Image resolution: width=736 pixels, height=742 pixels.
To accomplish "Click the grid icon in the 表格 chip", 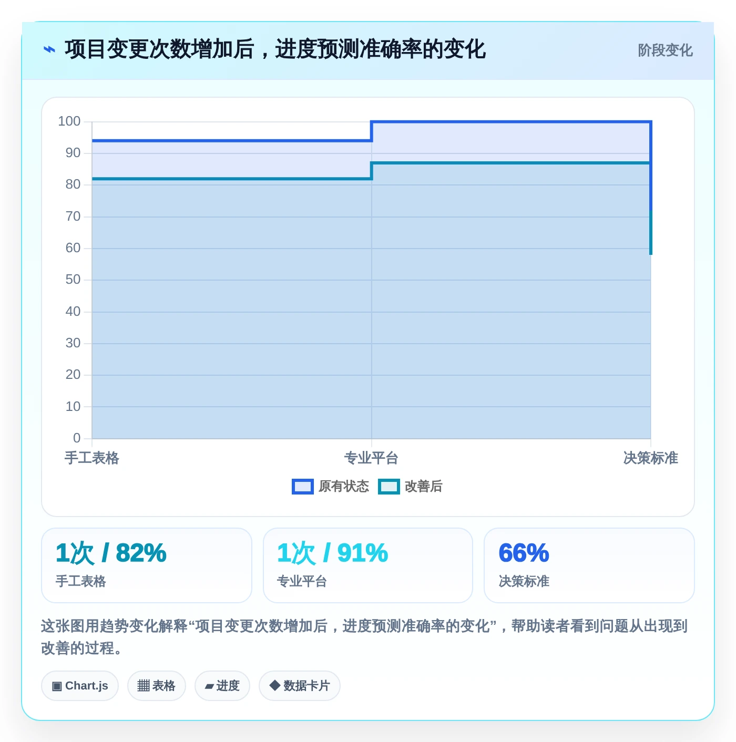I will [x=144, y=686].
